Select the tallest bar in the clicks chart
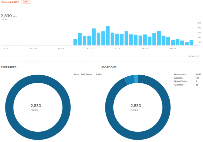This screenshot has width=203, height=142. (x=108, y=35)
